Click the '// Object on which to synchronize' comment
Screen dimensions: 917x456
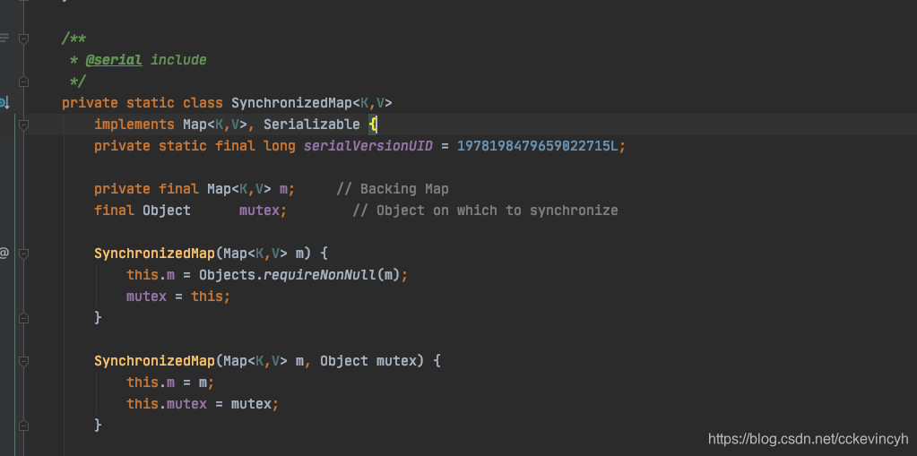485,211
